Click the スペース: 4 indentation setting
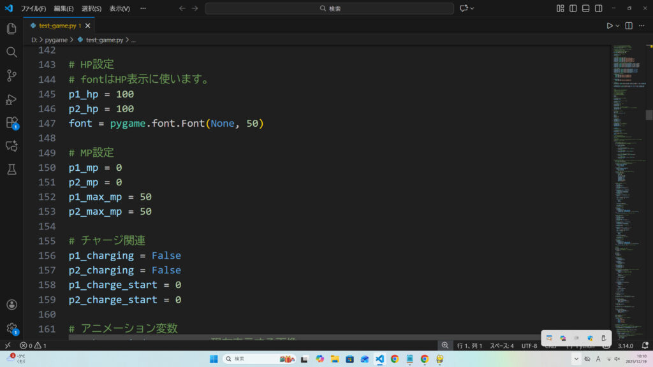 tap(501, 345)
